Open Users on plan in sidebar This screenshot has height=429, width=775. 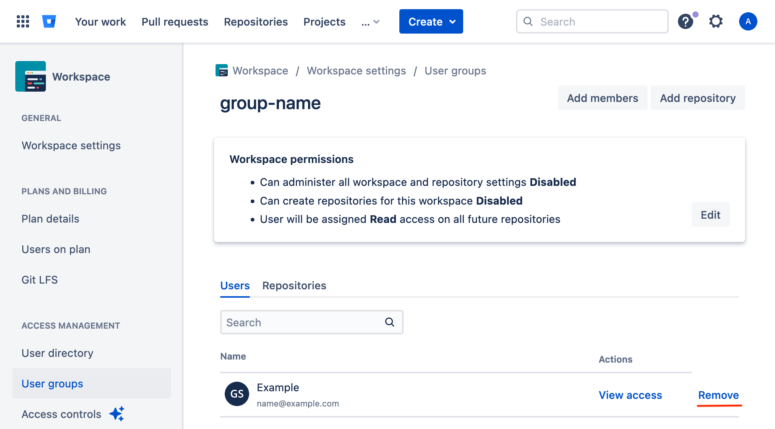click(x=56, y=249)
